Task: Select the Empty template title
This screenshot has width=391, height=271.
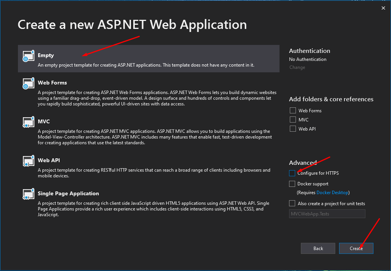Action: coord(46,56)
